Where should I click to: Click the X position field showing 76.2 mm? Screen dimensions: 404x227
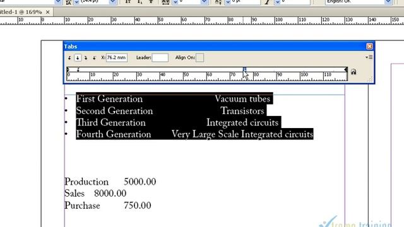pyautogui.click(x=116, y=57)
